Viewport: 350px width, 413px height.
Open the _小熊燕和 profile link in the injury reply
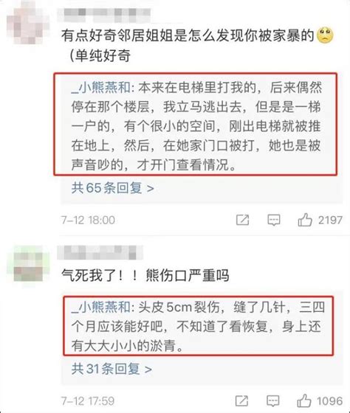(x=100, y=307)
